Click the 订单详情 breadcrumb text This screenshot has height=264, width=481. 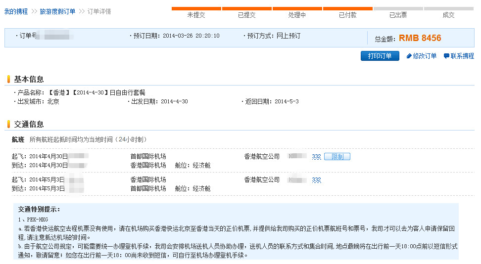[x=99, y=11]
